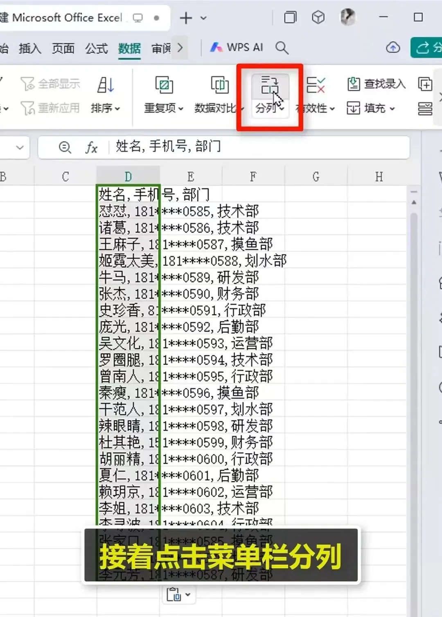Click 全部显示 show all button

point(50,84)
